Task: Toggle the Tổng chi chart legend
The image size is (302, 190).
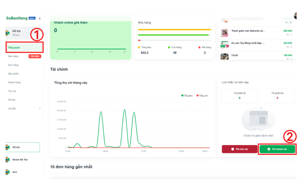Action: point(202,96)
